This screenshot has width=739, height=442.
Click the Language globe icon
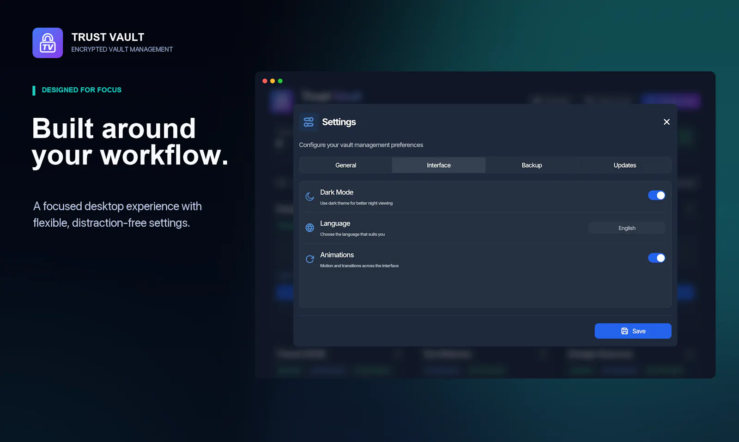310,228
